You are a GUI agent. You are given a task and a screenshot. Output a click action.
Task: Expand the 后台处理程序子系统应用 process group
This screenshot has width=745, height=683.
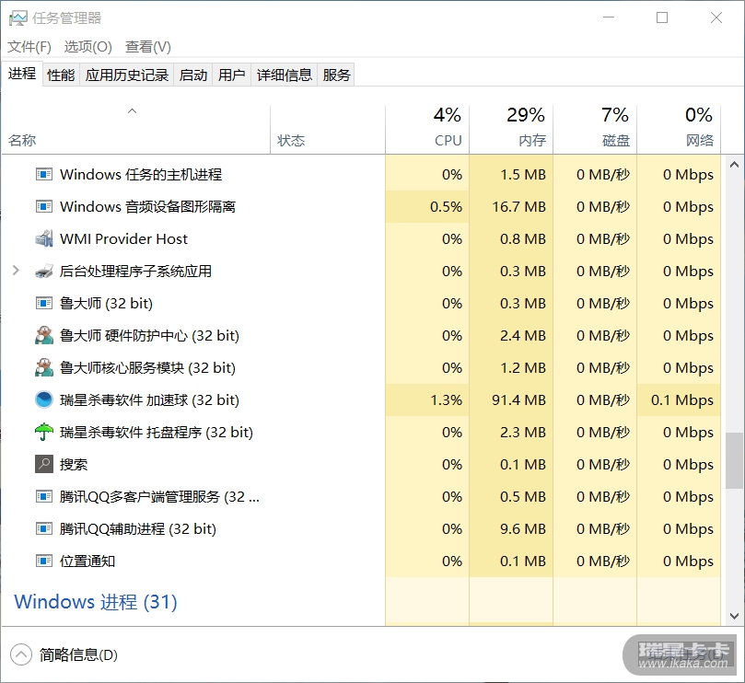(x=16, y=271)
